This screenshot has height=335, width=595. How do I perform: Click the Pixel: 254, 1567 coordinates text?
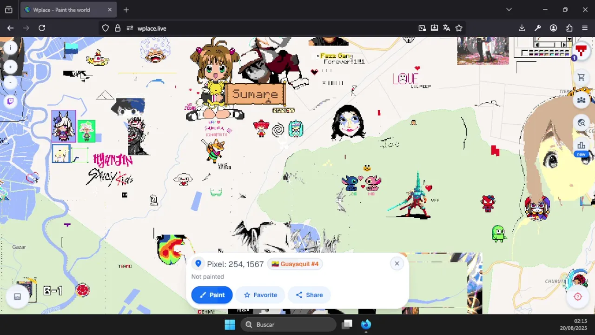pos(235,264)
